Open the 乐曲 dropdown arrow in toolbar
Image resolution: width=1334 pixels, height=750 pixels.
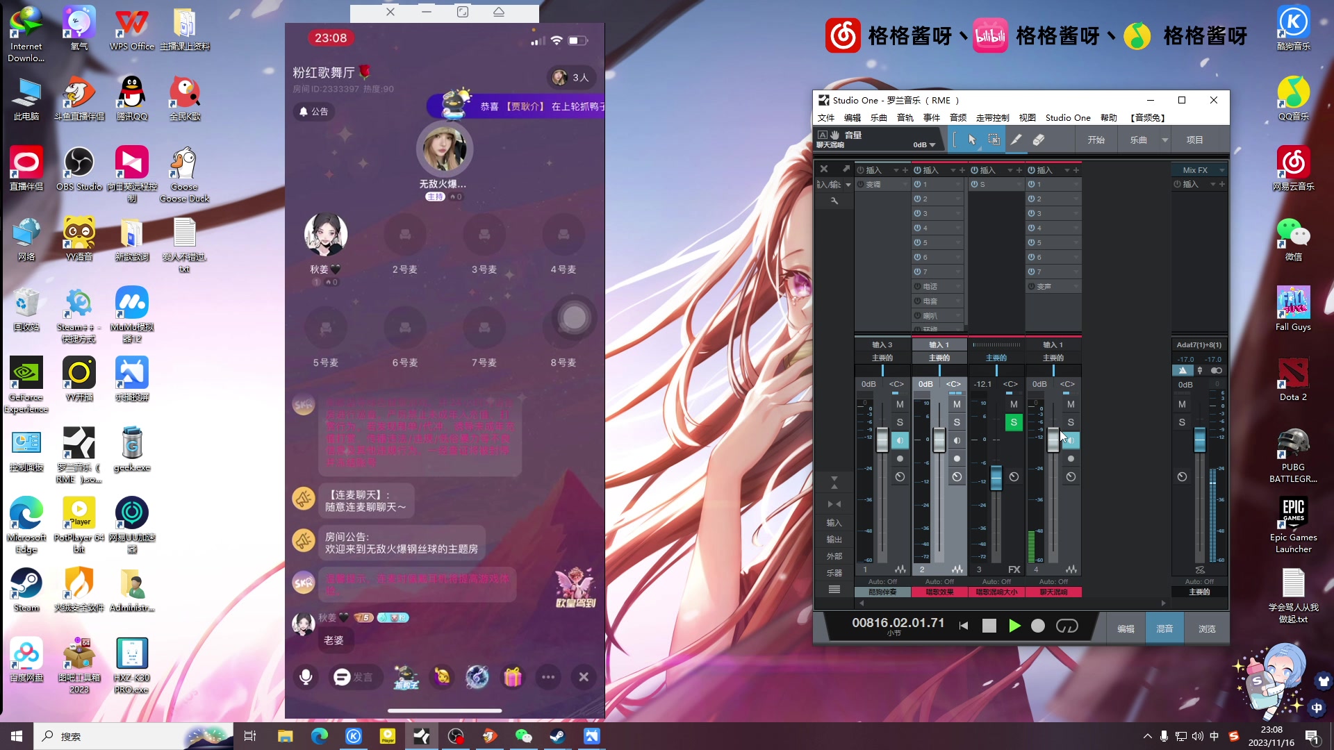pyautogui.click(x=1165, y=140)
